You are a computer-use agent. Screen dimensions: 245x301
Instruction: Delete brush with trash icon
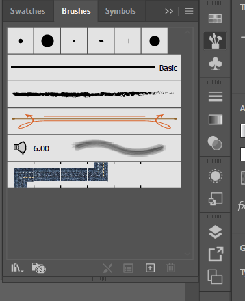pyautogui.click(x=171, y=268)
